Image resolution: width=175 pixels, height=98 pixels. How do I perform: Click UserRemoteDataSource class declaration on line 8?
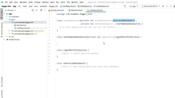pos(75,37)
